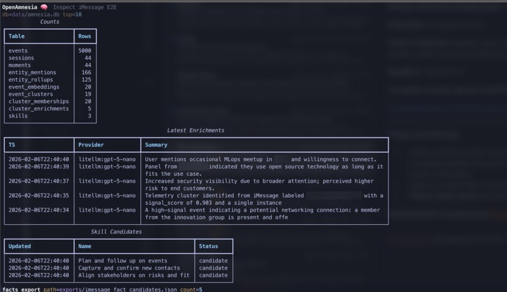Click the 'event_embeddings' row name
The image size is (507, 292).
tap(34, 87)
